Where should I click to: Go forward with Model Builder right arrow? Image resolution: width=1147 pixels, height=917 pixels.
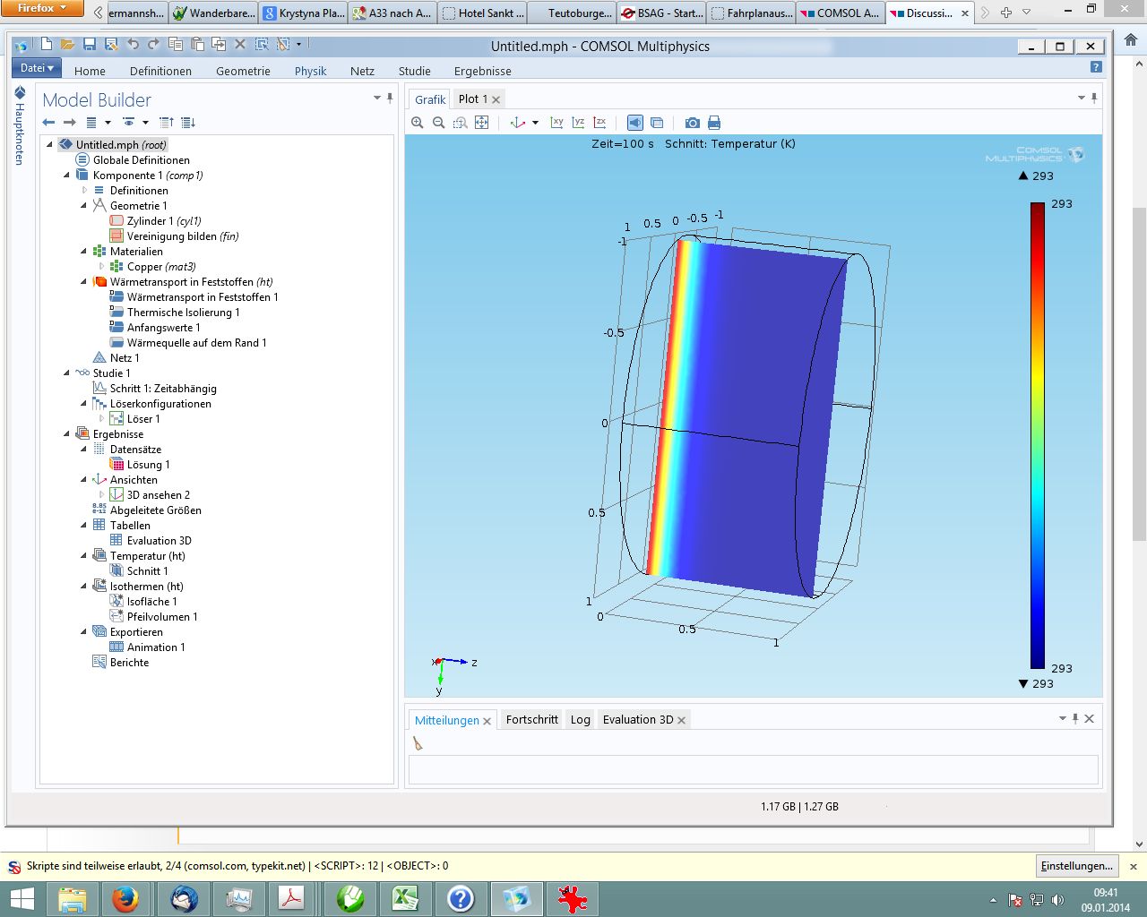click(69, 123)
